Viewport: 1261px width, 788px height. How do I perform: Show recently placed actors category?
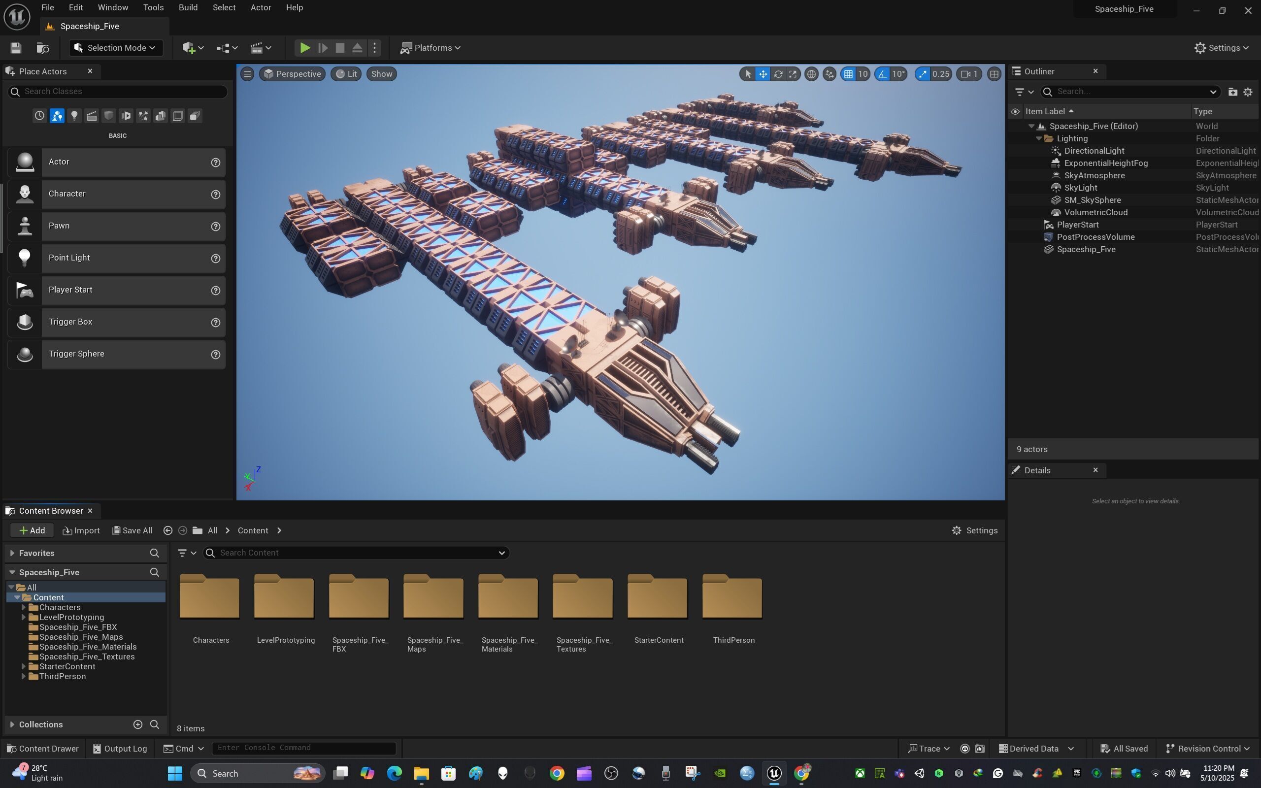point(39,116)
